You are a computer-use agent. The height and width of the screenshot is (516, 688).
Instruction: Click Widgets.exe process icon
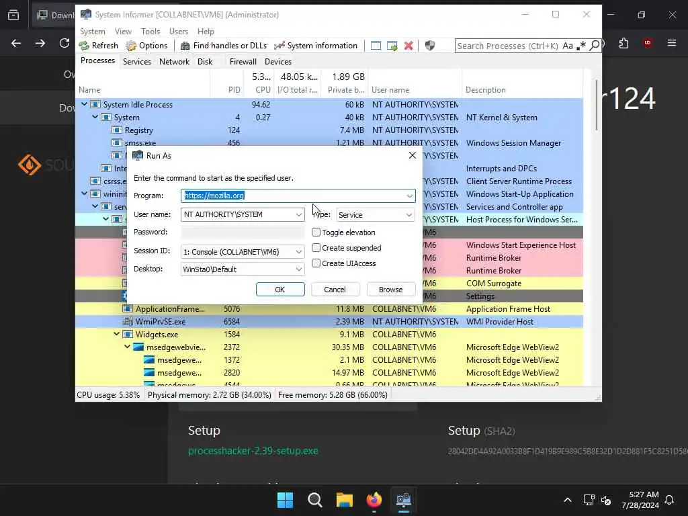(128, 335)
